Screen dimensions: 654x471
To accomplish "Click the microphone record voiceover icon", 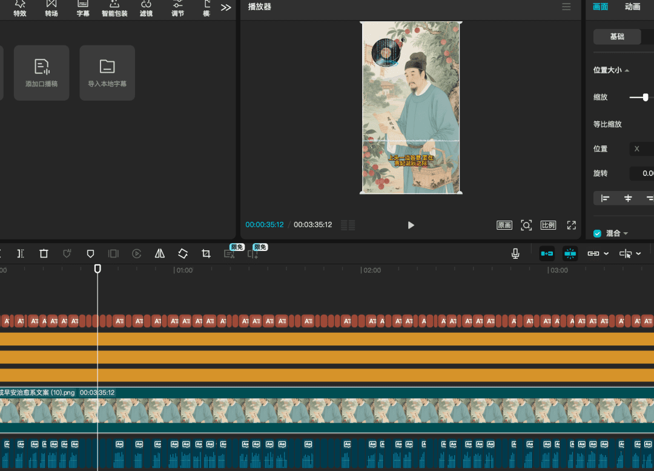I will click(x=515, y=253).
